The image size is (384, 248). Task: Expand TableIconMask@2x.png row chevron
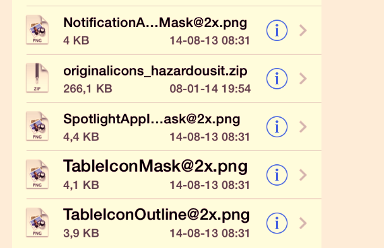pos(303,175)
